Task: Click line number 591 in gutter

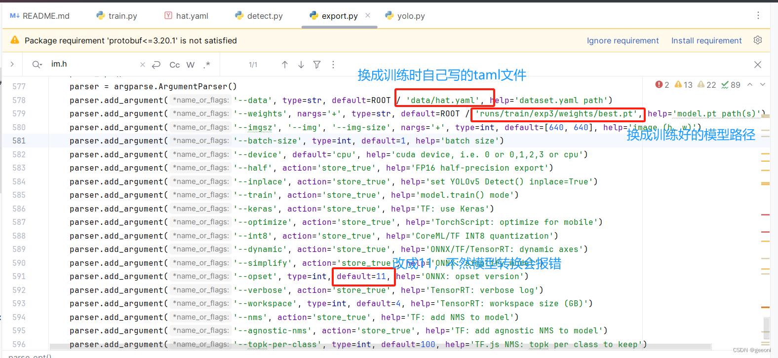Action: tap(19, 276)
